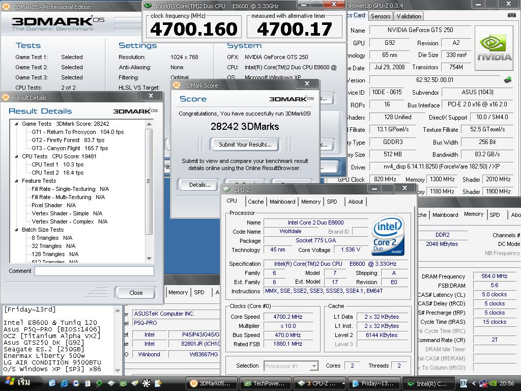Click the GPU-Z Name field GeForce GTS 250
The image size is (521, 391).
point(420,30)
